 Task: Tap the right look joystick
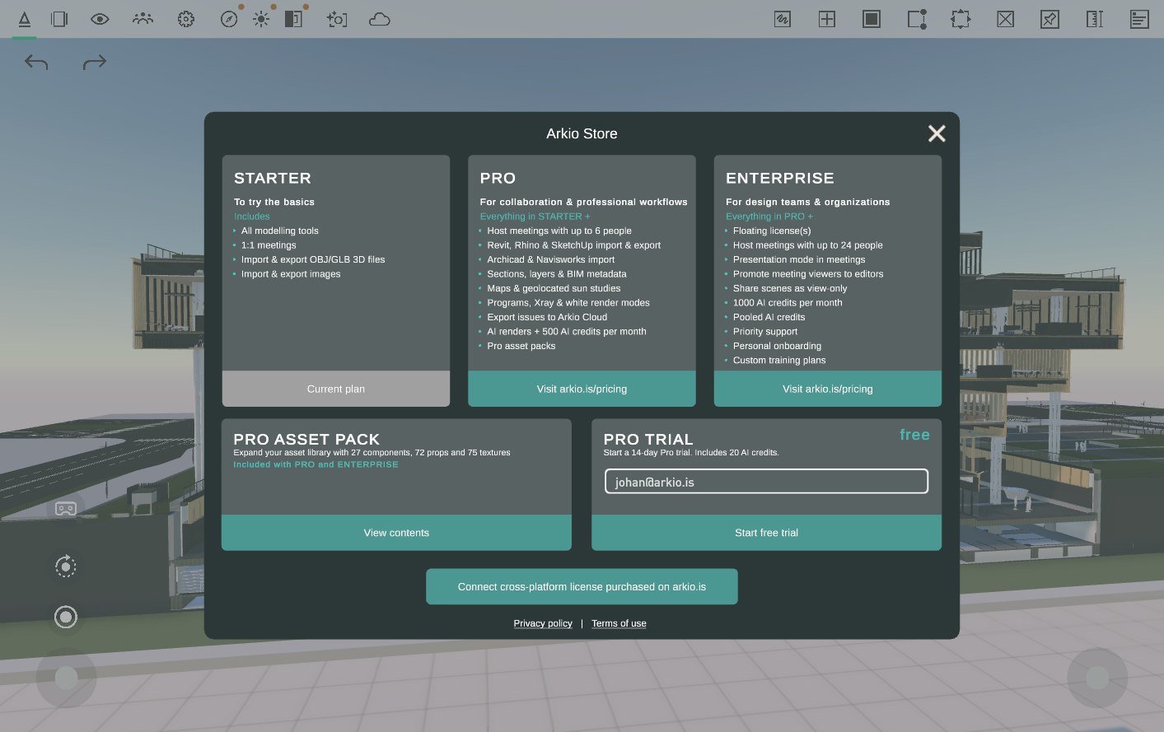(1097, 678)
